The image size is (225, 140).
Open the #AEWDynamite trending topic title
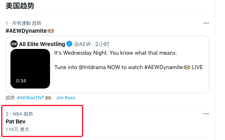[26, 31]
